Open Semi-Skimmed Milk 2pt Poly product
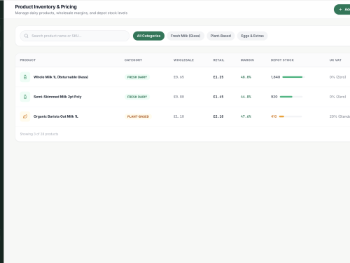The height and width of the screenshot is (263, 350). 57,97
